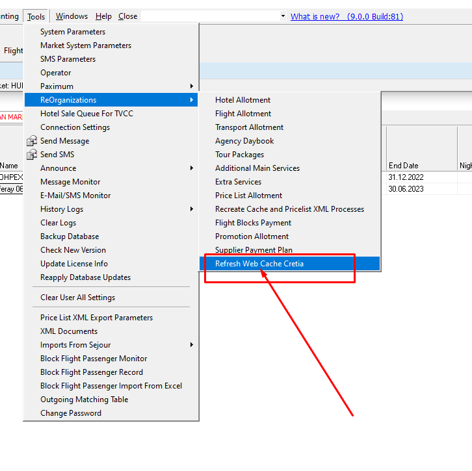Click the Send Message envelope icon
Image resolution: width=472 pixels, height=471 pixels.
click(x=32, y=141)
